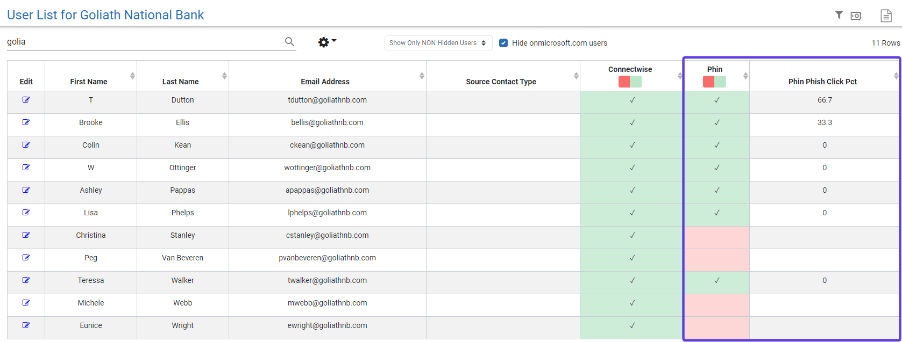
Task: Select email mwebb@goliathnb.com
Action: click(328, 303)
